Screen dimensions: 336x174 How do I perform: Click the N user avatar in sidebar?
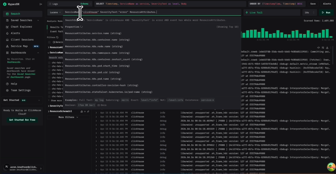click(x=7, y=167)
